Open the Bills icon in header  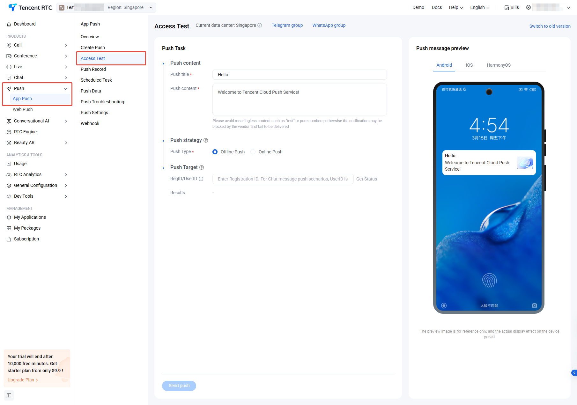pos(507,8)
